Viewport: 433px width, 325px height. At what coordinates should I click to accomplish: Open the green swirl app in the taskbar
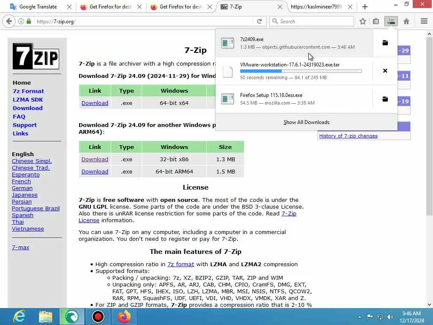(71, 317)
